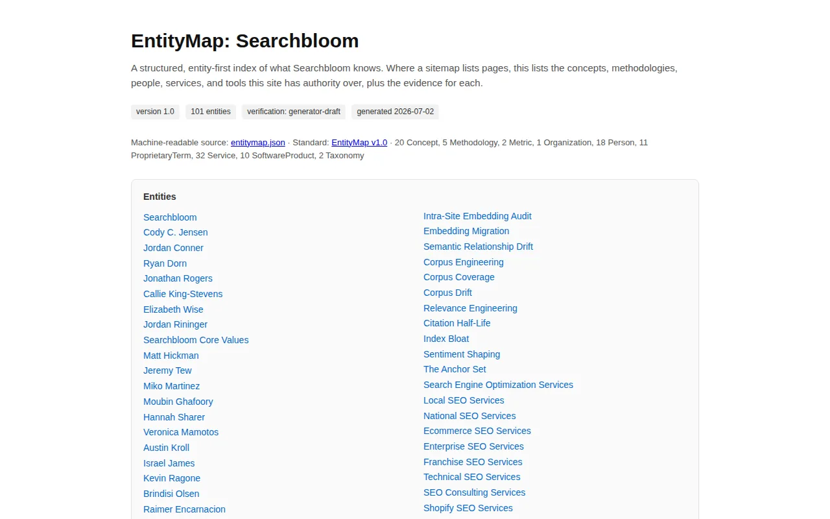Select the Corpus Engineering link
This screenshot has height=519, width=830.
point(464,262)
